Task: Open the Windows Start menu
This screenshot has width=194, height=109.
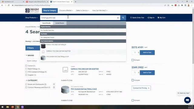Action: pyautogui.click(x=2, y=107)
